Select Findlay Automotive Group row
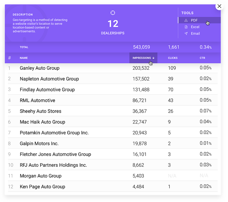 (x=47, y=90)
